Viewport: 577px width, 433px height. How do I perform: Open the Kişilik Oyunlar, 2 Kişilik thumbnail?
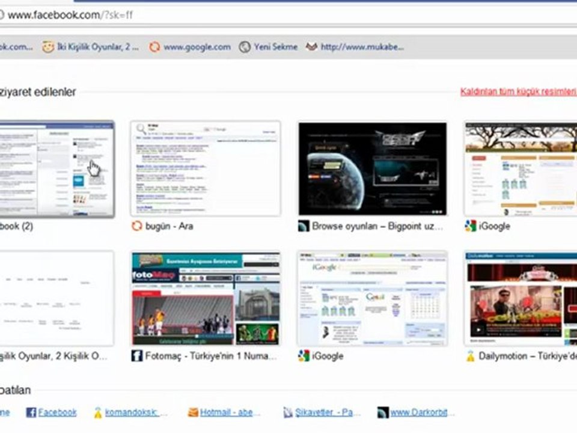57,299
